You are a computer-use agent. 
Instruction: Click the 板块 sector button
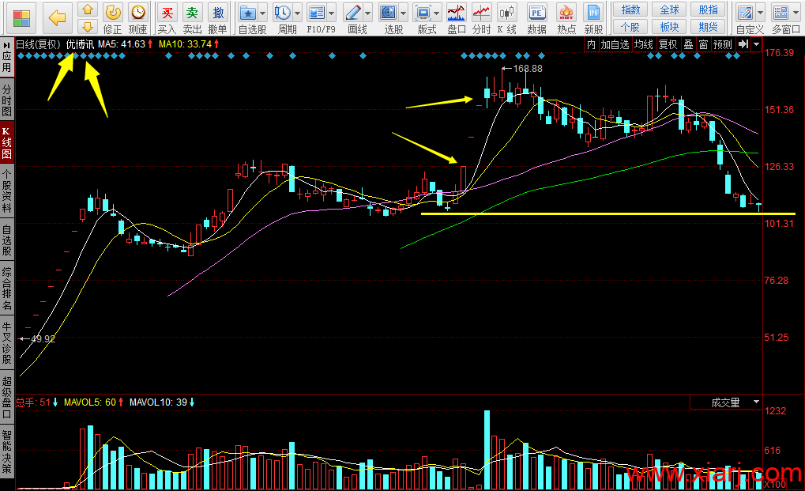pyautogui.click(x=669, y=27)
